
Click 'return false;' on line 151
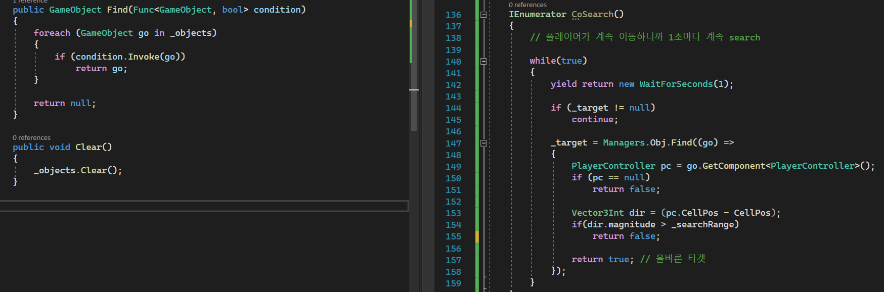coord(626,189)
